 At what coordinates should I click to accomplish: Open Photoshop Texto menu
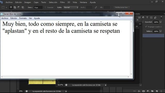click(44, 2)
